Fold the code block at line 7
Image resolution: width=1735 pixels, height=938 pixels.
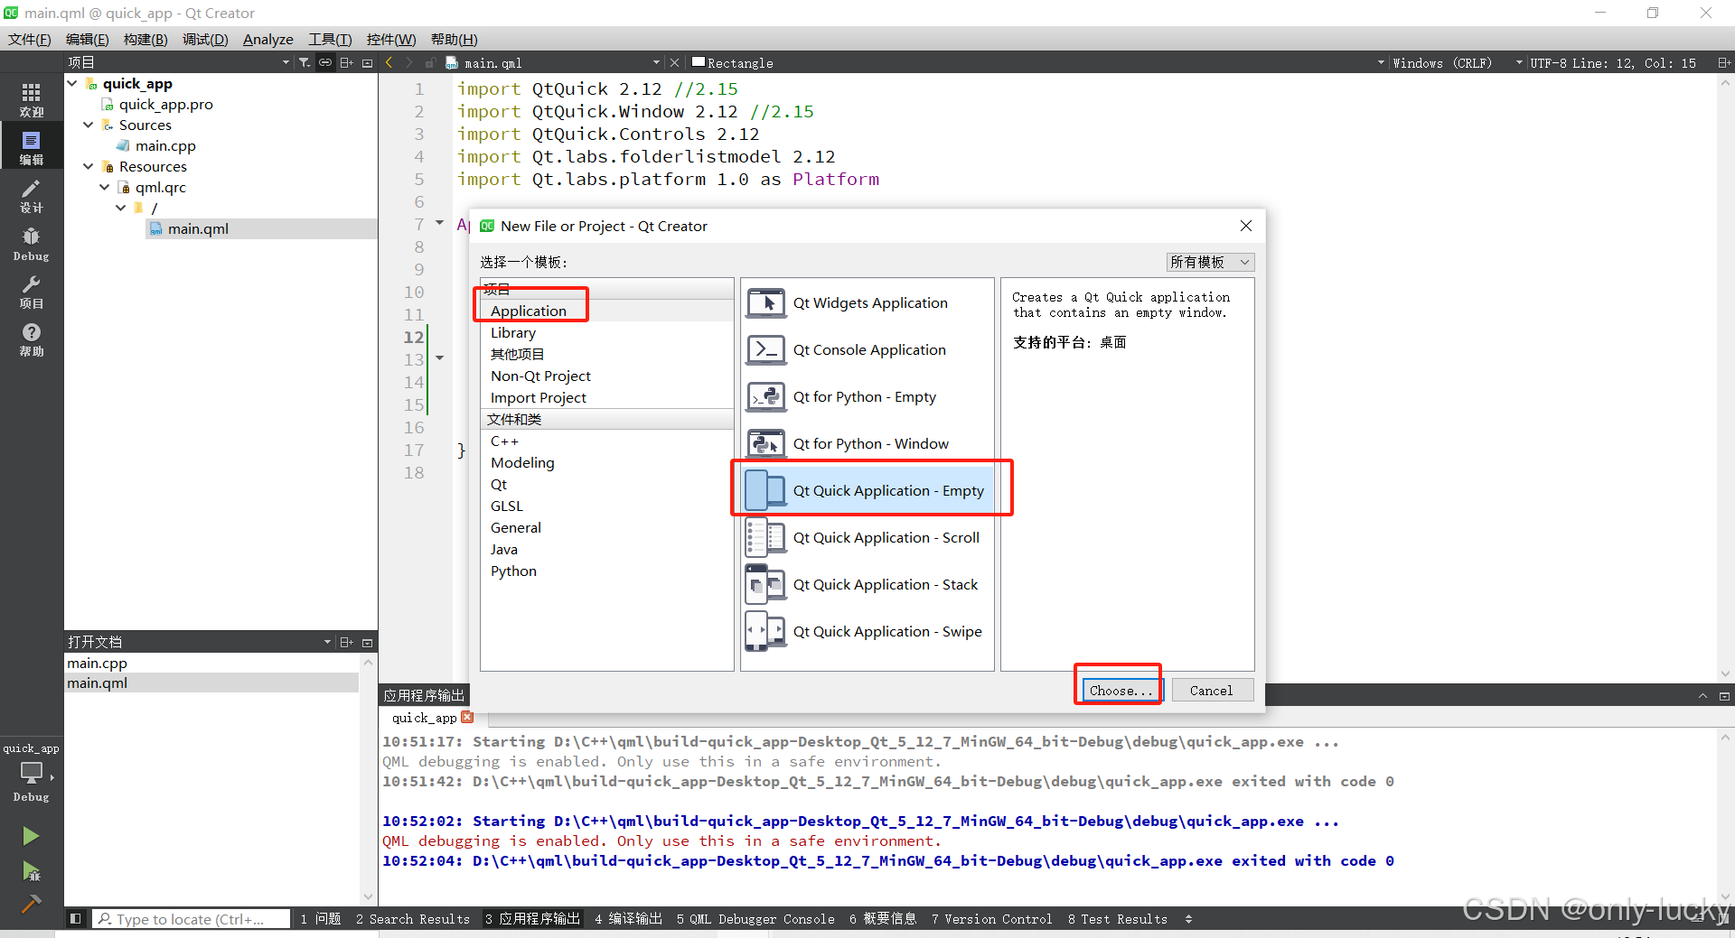pyautogui.click(x=439, y=223)
